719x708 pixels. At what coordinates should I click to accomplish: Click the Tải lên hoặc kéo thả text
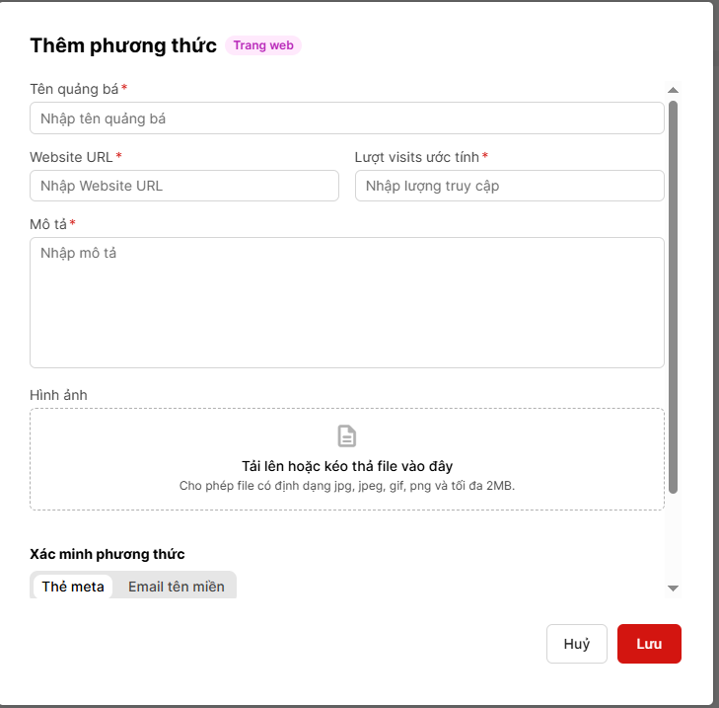(x=346, y=466)
